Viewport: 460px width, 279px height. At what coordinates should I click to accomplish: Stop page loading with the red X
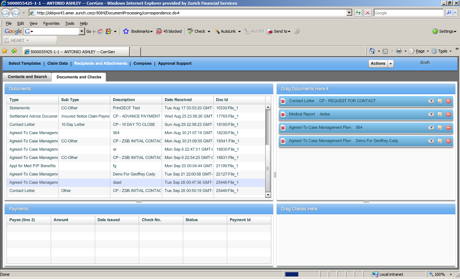coord(368,13)
